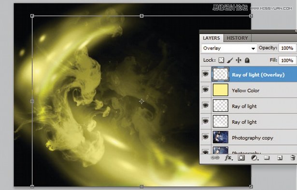Switch to the HISTORY tab

(x=237, y=38)
